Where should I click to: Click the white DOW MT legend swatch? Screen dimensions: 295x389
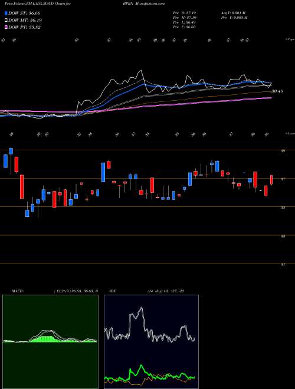6,21
